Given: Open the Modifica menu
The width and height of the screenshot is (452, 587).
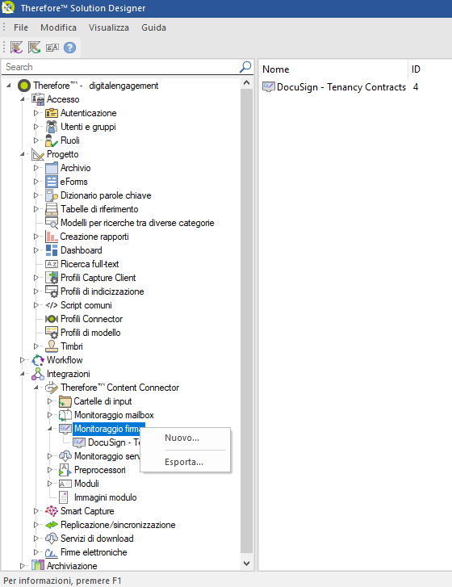Looking at the screenshot, I should pyautogui.click(x=58, y=27).
